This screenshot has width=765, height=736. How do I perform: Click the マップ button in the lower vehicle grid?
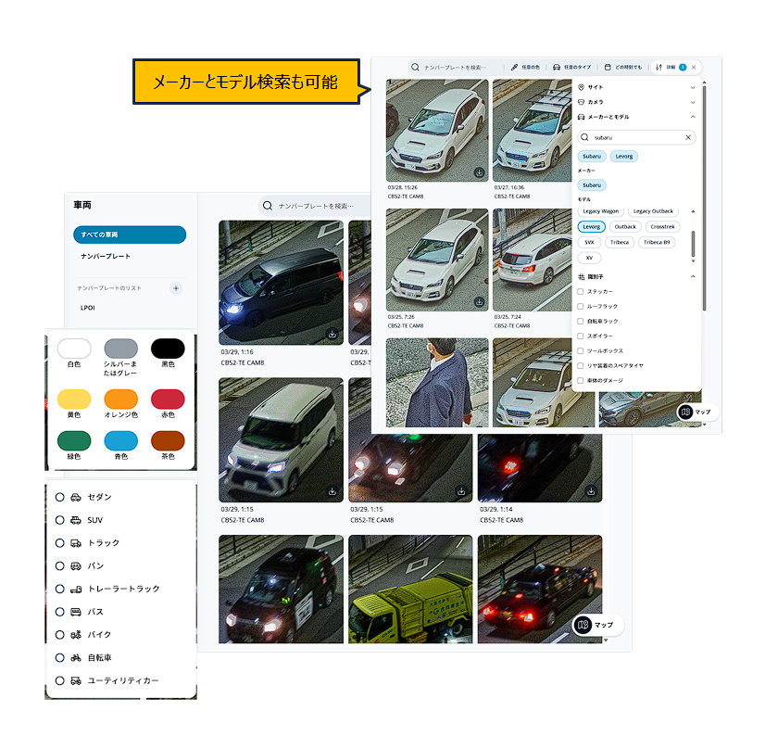click(x=597, y=625)
